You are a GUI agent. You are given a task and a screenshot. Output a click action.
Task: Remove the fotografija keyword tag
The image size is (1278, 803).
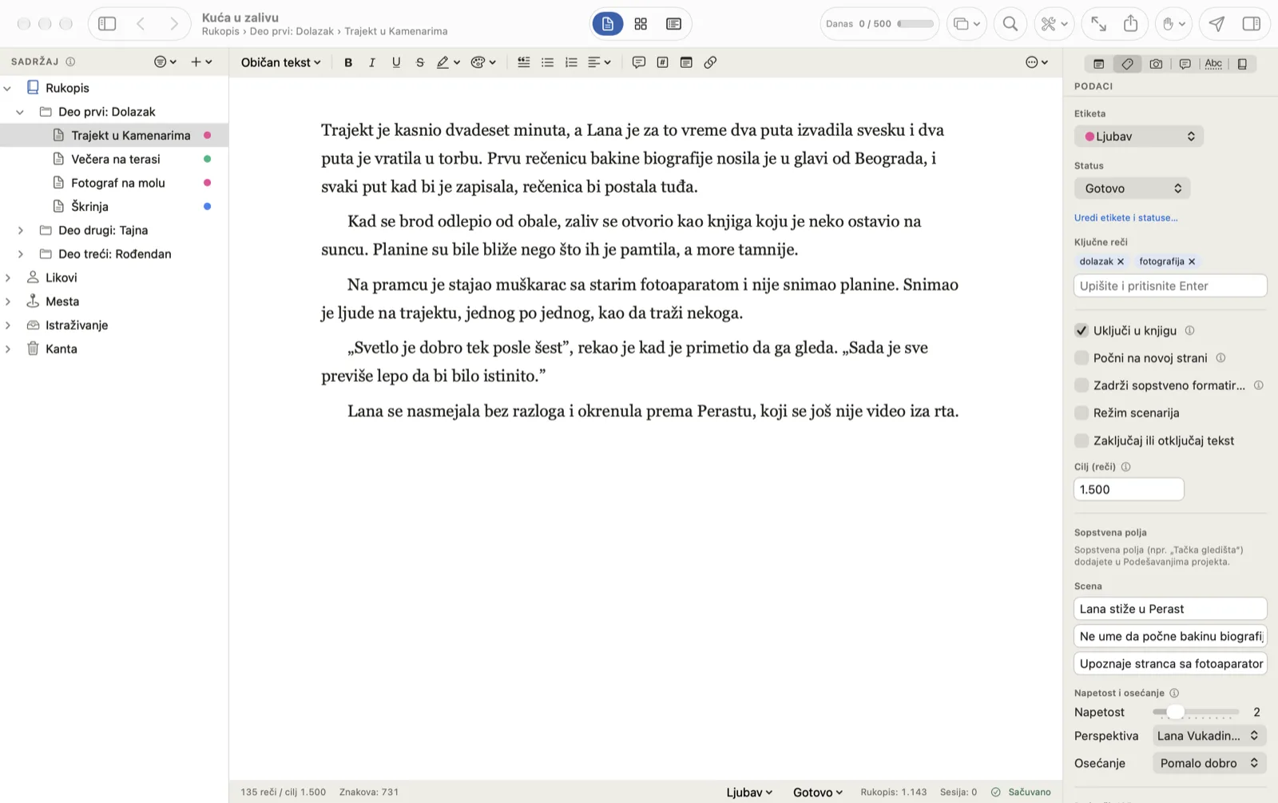1192,261
